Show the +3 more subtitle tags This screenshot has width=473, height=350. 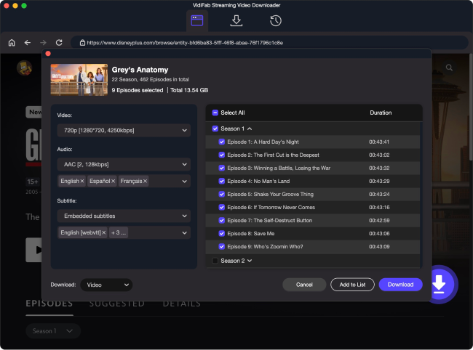(119, 232)
